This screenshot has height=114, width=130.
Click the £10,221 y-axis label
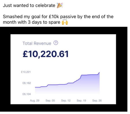point(26,72)
